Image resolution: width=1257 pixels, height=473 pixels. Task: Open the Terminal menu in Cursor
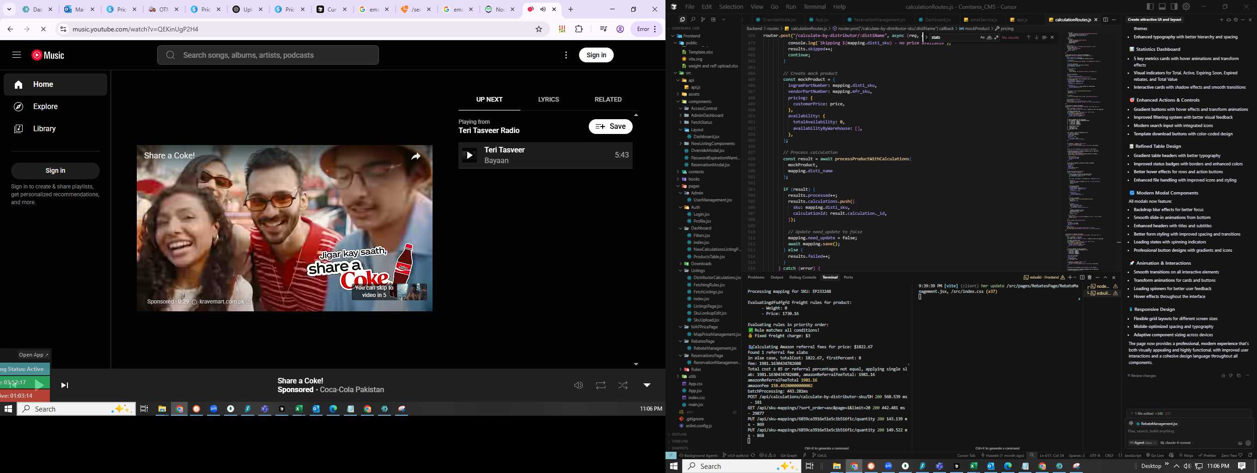[814, 7]
